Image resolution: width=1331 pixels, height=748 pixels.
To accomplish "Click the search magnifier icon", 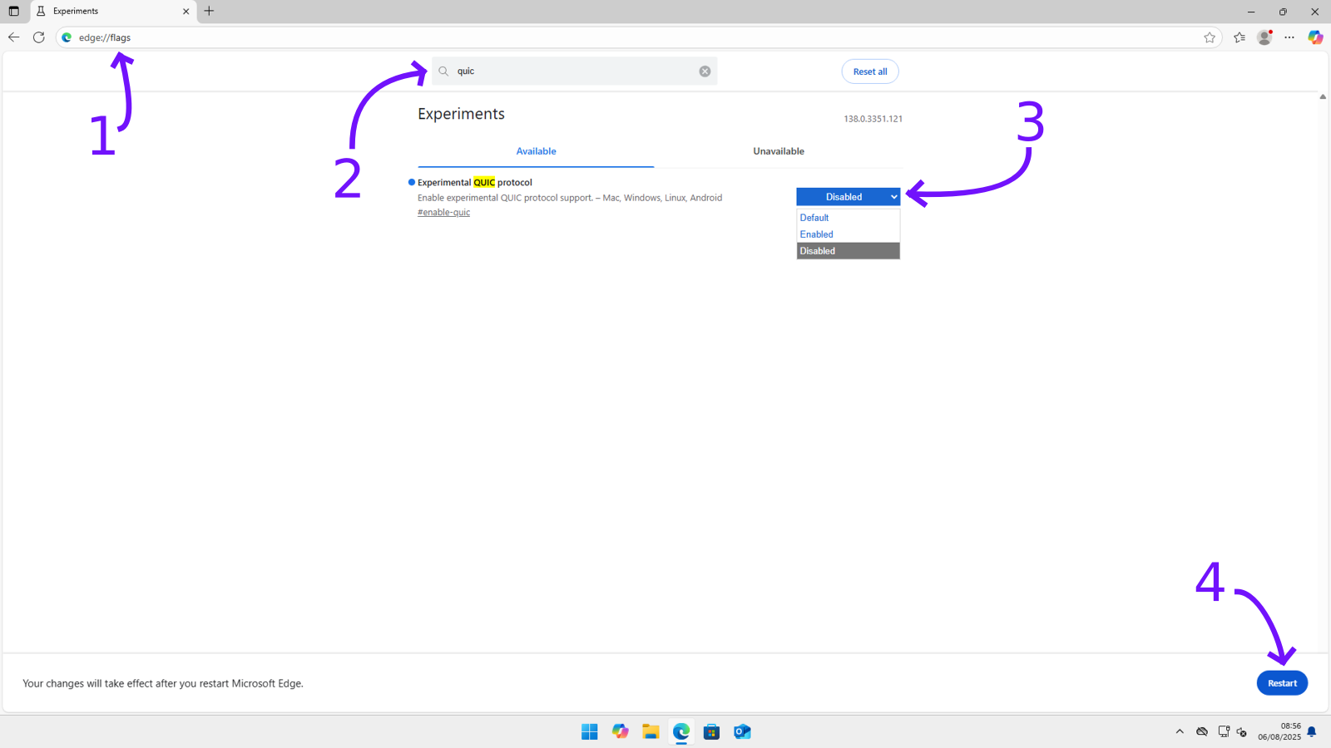I will pyautogui.click(x=443, y=71).
